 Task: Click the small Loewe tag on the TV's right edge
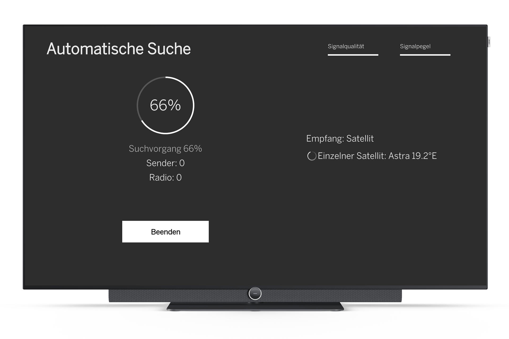(x=489, y=42)
